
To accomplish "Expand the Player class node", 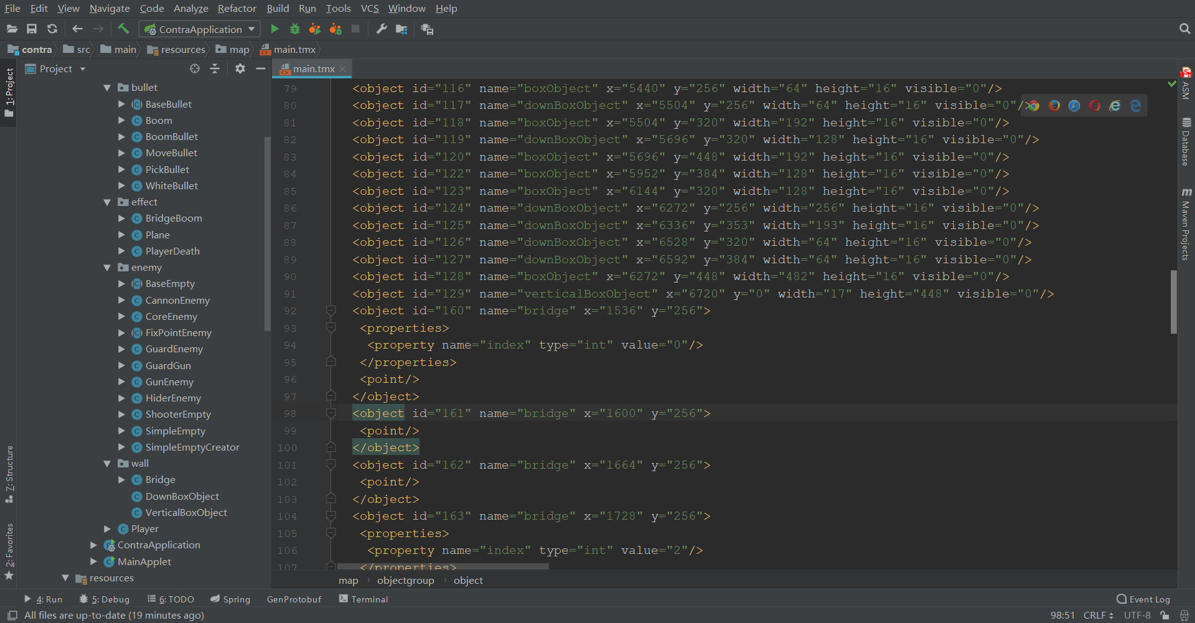I will tap(107, 529).
